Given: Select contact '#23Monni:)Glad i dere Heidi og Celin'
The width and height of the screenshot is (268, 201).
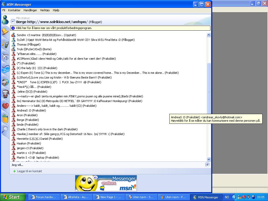Looking at the screenshot, I should pos(66,59).
